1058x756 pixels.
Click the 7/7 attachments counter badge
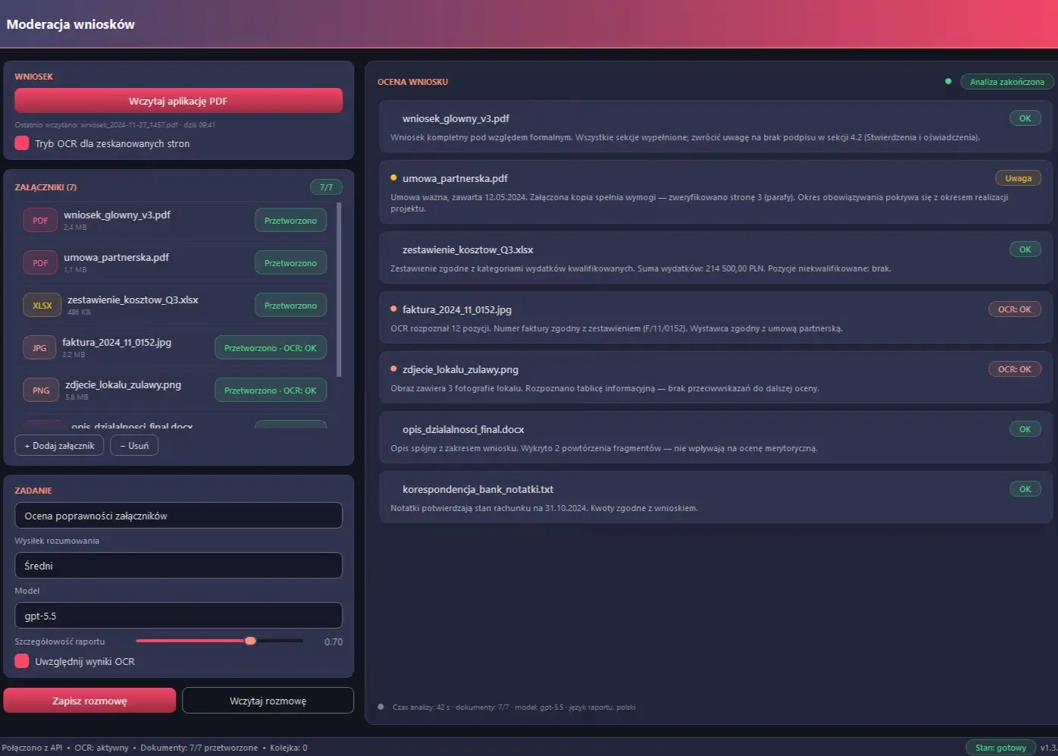[x=327, y=187]
